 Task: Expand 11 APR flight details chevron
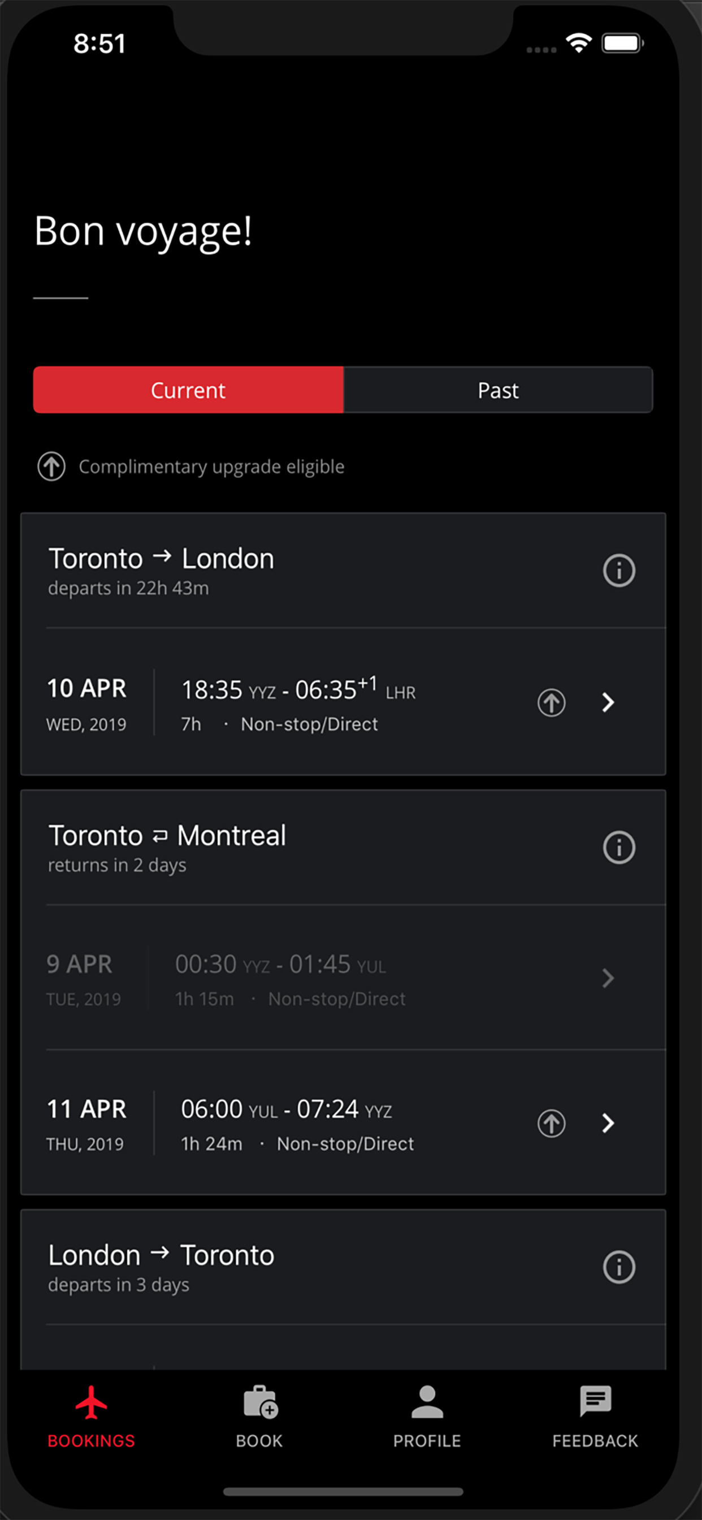pyautogui.click(x=608, y=1123)
